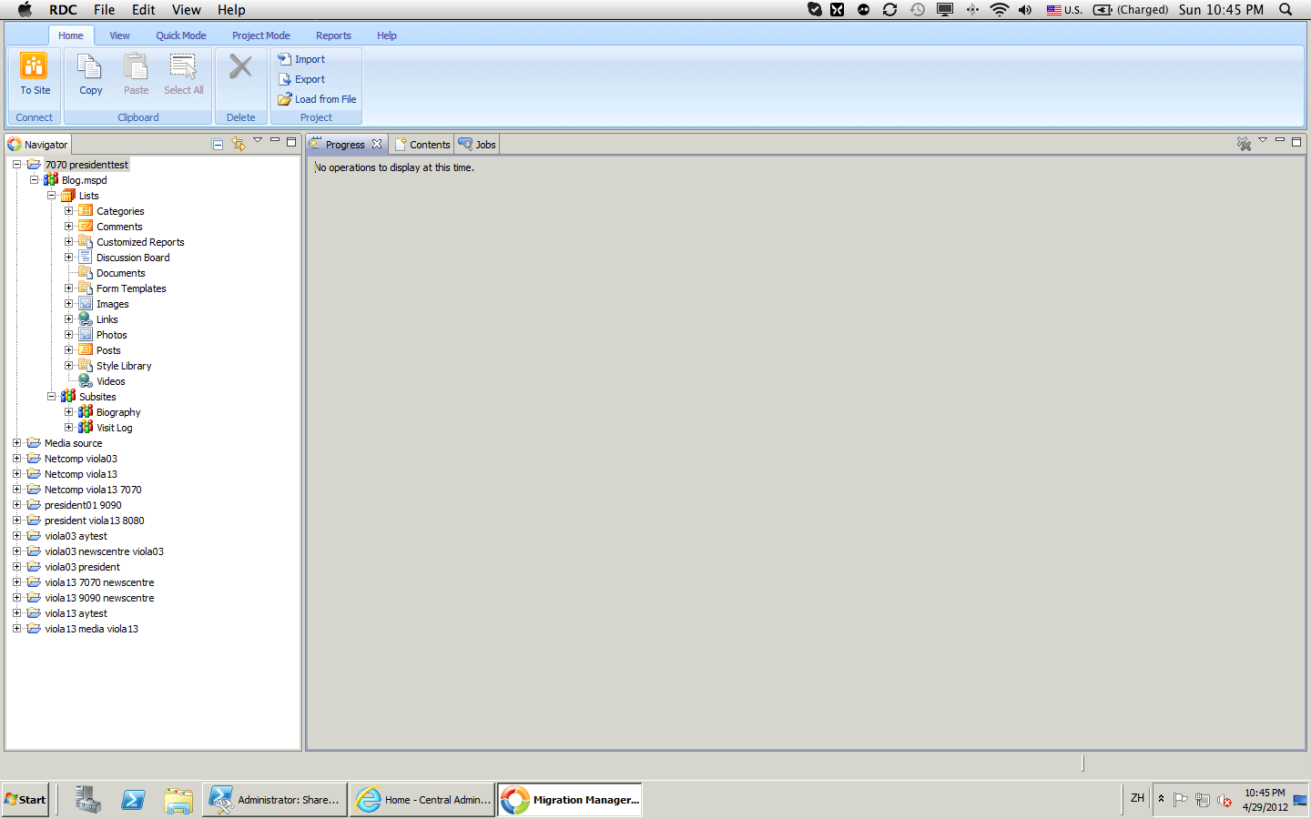Click the Delete X icon
The image size is (1311, 819).
(x=240, y=66)
